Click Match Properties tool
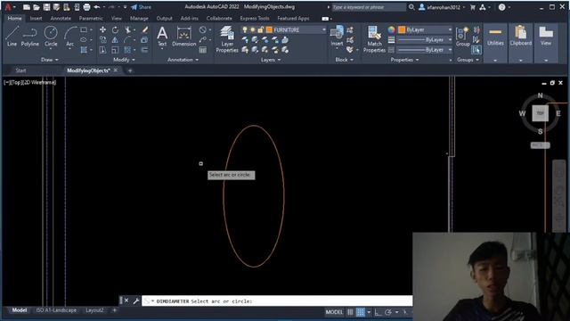570x321 pixels. (374, 39)
